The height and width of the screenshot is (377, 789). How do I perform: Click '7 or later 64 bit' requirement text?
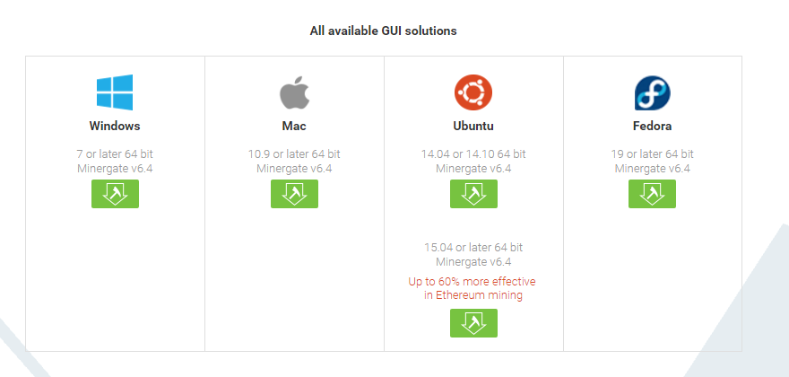point(115,154)
